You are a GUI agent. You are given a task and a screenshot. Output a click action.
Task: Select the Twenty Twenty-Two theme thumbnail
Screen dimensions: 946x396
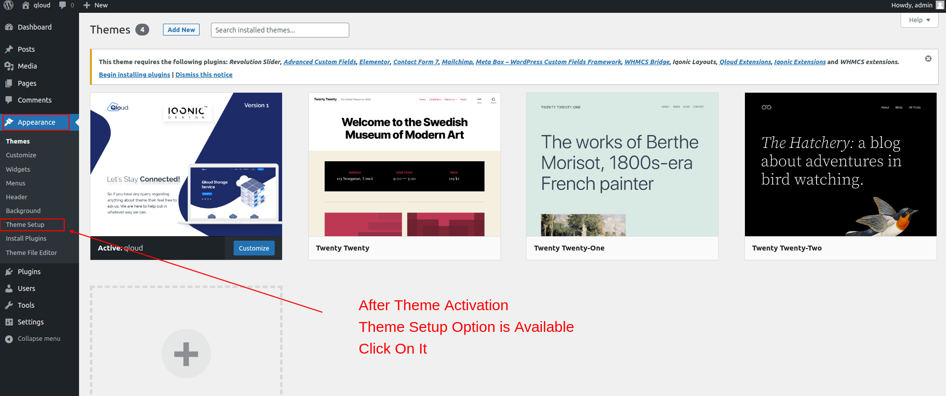click(841, 165)
